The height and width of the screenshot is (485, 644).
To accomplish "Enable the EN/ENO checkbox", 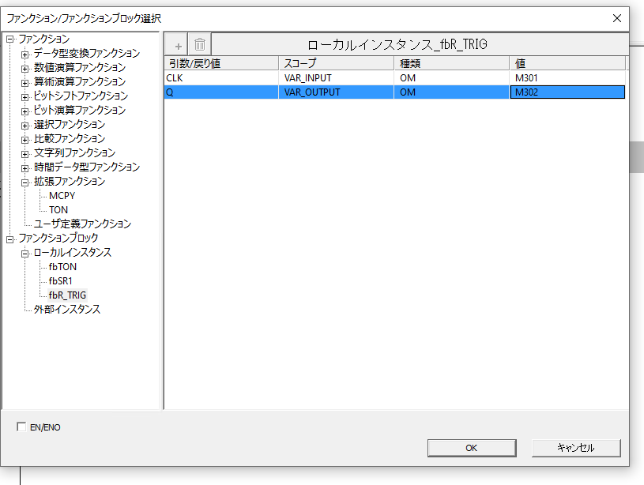I will pos(21,427).
